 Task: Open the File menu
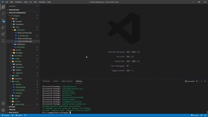[7, 2]
